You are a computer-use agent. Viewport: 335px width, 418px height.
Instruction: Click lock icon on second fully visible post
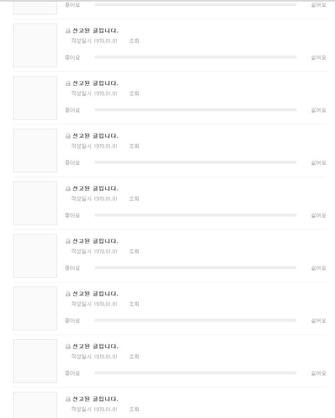tap(68, 83)
